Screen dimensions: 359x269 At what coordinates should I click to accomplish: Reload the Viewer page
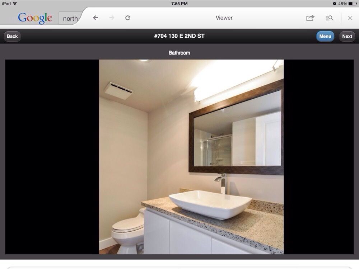(128, 18)
